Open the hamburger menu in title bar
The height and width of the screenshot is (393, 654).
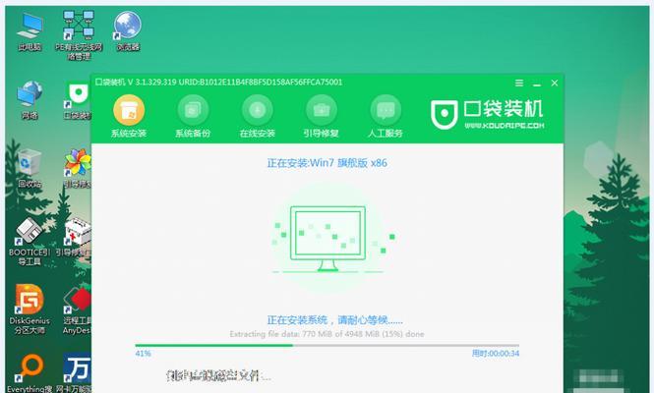(519, 83)
